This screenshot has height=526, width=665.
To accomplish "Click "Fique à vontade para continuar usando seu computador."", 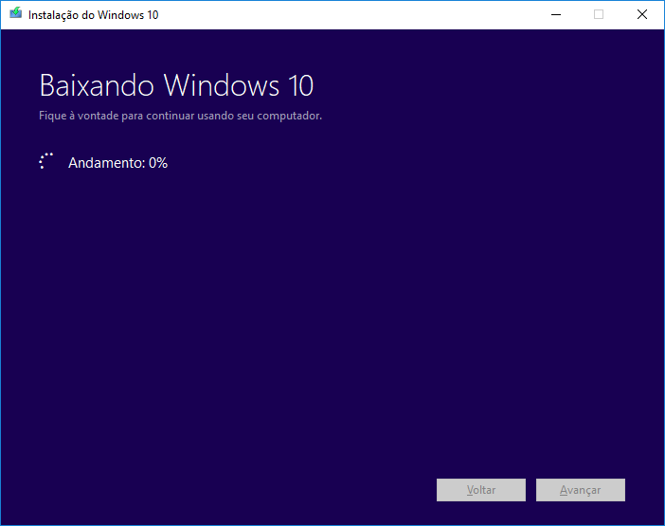I will (180, 116).
